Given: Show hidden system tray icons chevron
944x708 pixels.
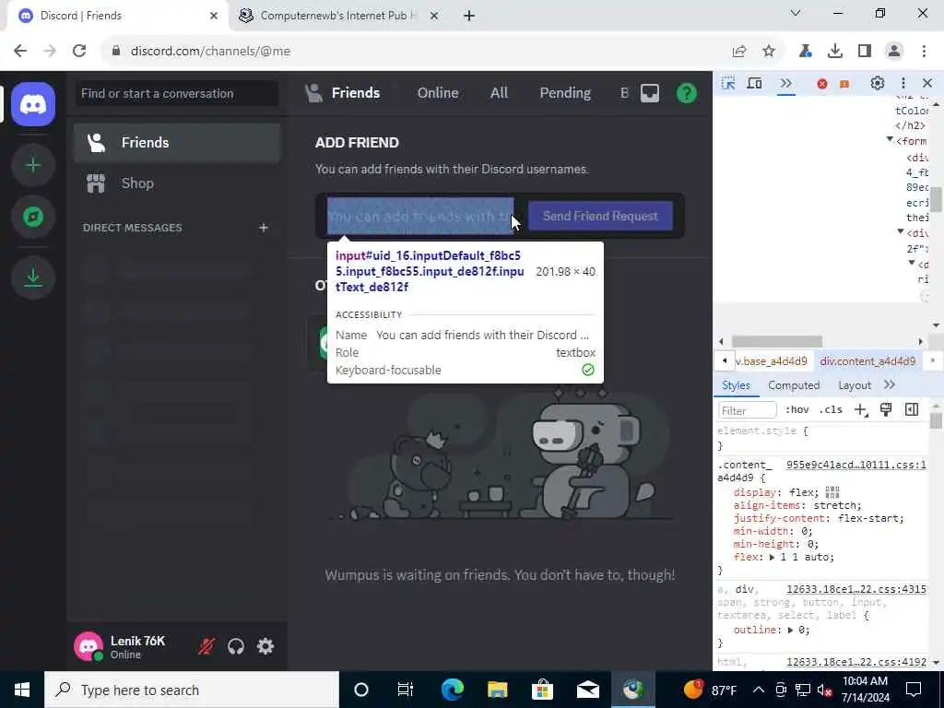Looking at the screenshot, I should 759,690.
